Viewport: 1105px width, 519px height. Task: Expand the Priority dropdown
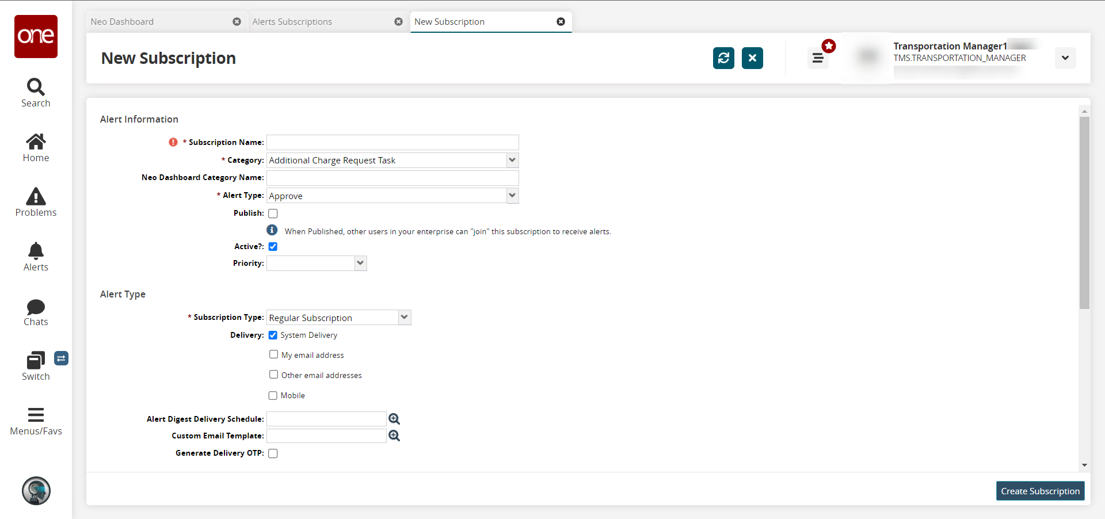[x=360, y=264]
